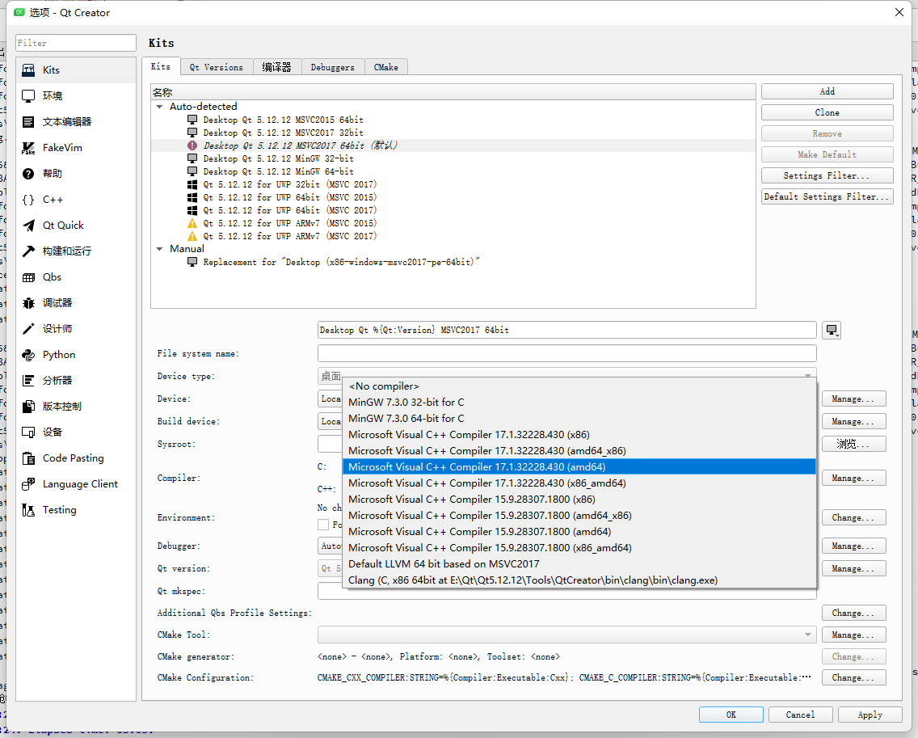This screenshot has height=738, width=918.
Task: Choose MSVC Compiler 15.9.28307.1800 (amd64)
Action: point(579,532)
